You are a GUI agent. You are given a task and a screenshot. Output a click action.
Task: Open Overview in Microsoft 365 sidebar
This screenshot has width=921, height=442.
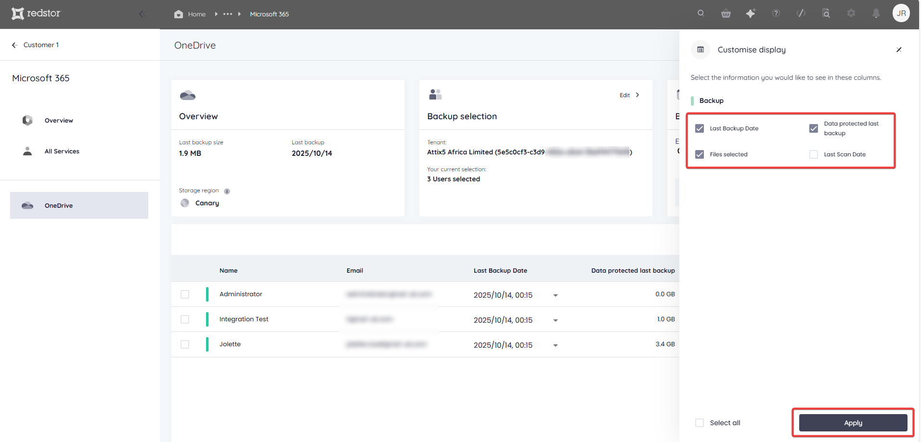coord(59,120)
